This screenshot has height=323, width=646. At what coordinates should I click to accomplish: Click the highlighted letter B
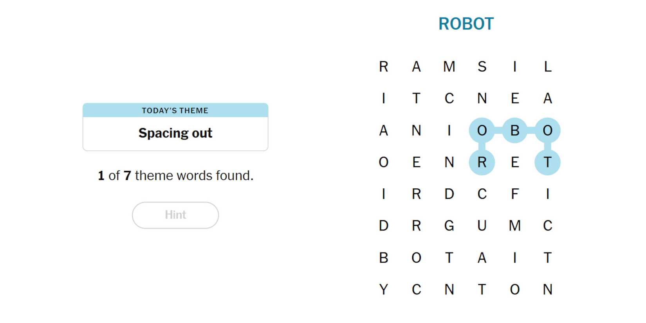click(x=514, y=130)
